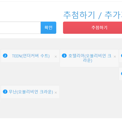122x122 pixels.
Task: Click the cut-off card left of 무난 entry
Action: (x=0, y=94)
